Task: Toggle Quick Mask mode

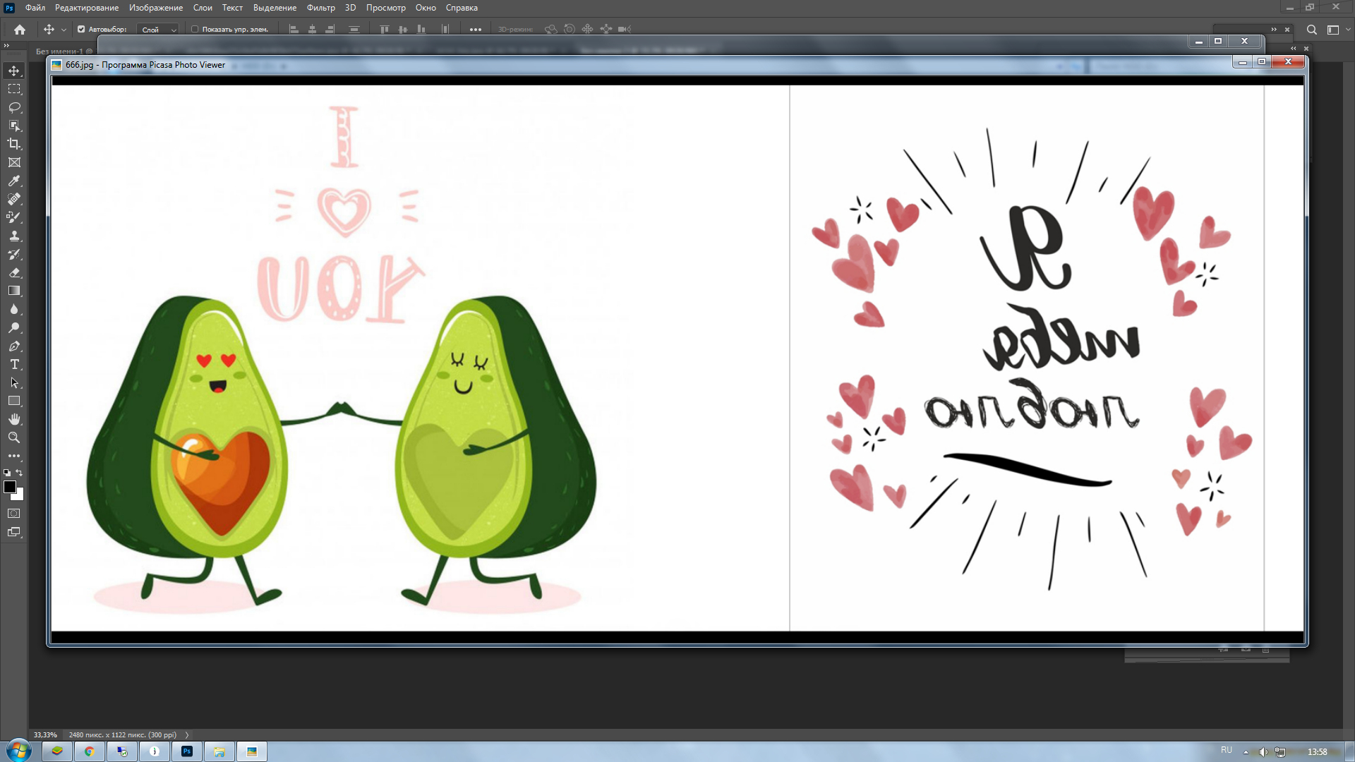Action: coord(14,514)
